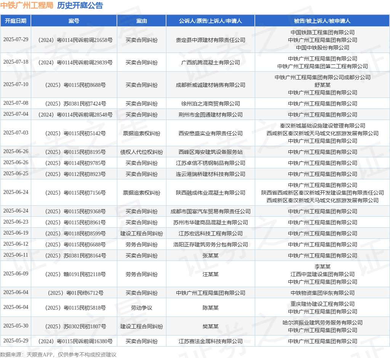Select plaintiff 洛阳正存建筑劳务分包有限公司
This screenshot has width=390, height=358.
coord(210,245)
